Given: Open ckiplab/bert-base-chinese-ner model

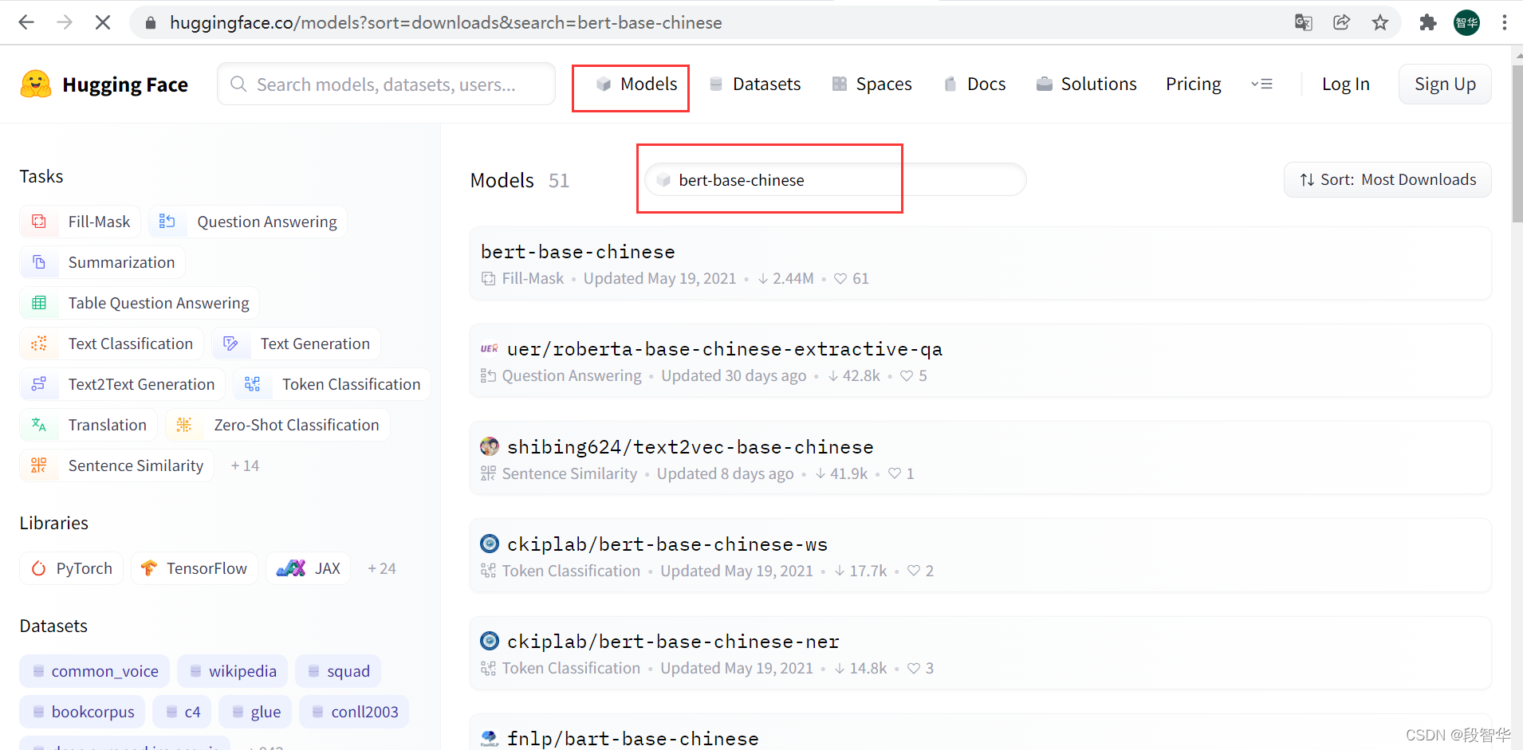Looking at the screenshot, I should tap(980, 653).
